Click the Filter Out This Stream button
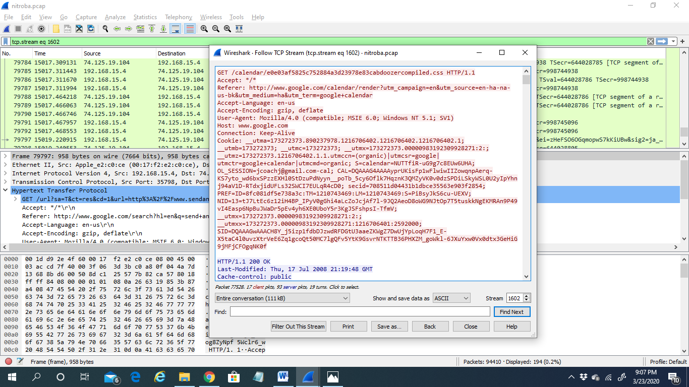The height and width of the screenshot is (387, 689). [298, 327]
